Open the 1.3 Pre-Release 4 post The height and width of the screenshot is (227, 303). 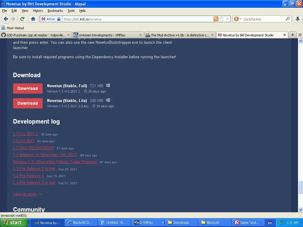(x=28, y=176)
